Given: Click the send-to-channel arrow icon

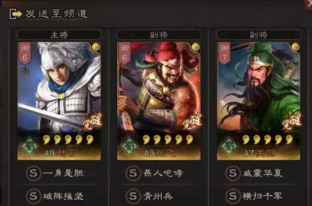Looking at the screenshot, I should click(15, 14).
